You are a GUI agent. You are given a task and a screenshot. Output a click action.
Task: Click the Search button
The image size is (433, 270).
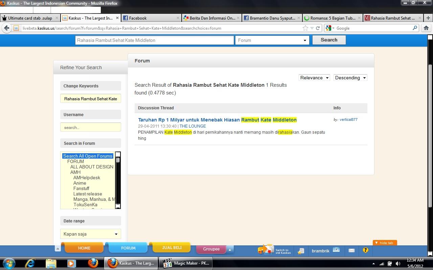(329, 40)
